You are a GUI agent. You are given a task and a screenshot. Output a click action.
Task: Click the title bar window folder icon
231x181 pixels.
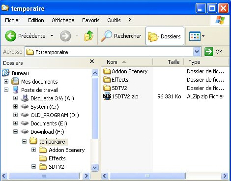pos(5,8)
